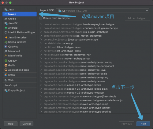153x129 pixels.
Task: Select maven-archetype-profiles row
Action: [95, 112]
